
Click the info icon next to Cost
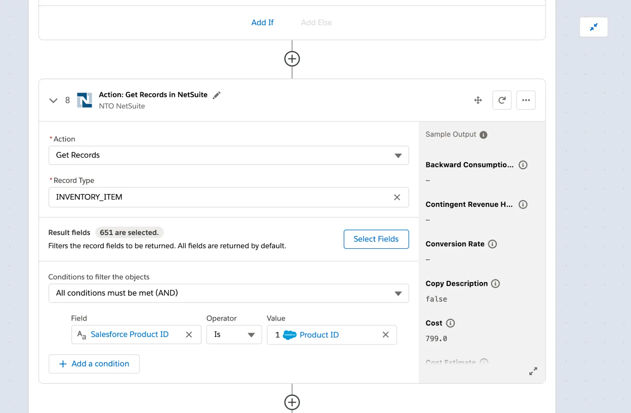pos(451,323)
